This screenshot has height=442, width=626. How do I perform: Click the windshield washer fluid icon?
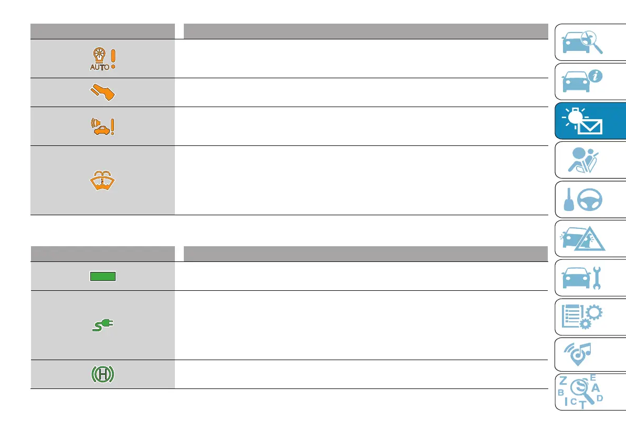click(102, 181)
